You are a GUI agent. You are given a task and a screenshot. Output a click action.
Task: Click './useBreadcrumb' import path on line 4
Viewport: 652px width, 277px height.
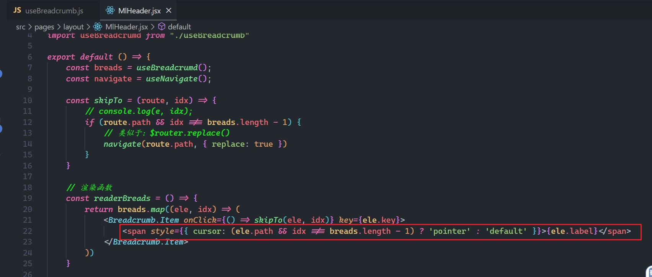click(210, 36)
